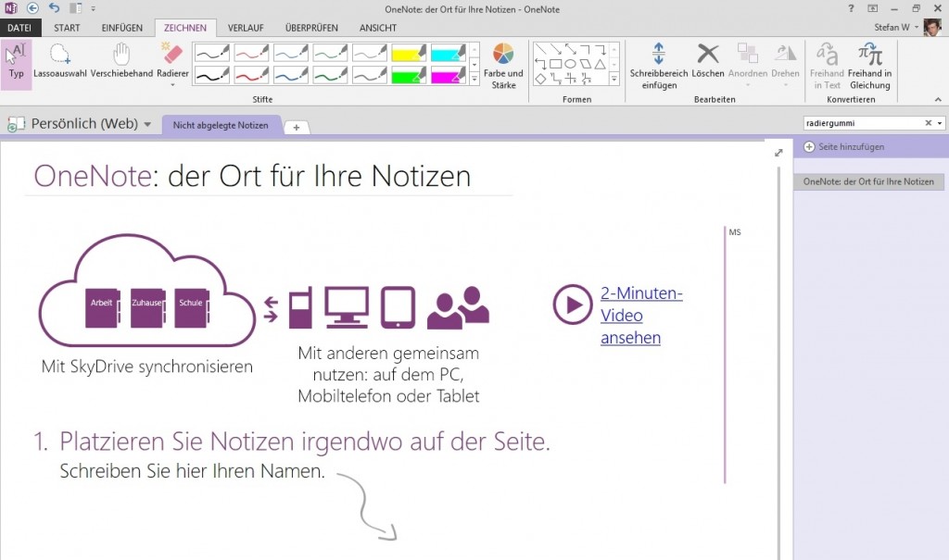Click the Stefan W profile picture
This screenshot has height=560, width=949.
click(932, 27)
